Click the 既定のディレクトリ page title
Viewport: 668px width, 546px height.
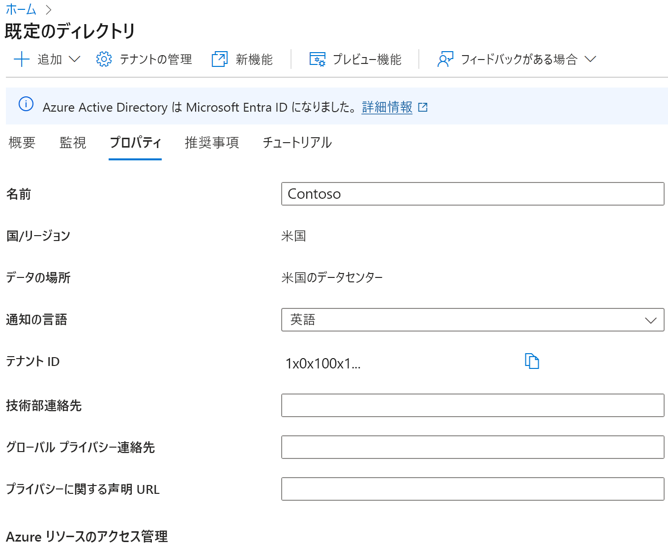[x=70, y=31]
